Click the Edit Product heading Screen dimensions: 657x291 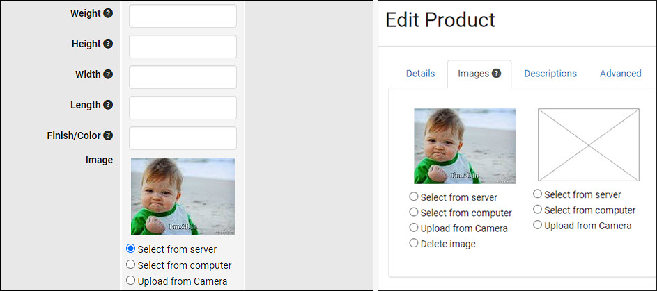click(x=440, y=20)
